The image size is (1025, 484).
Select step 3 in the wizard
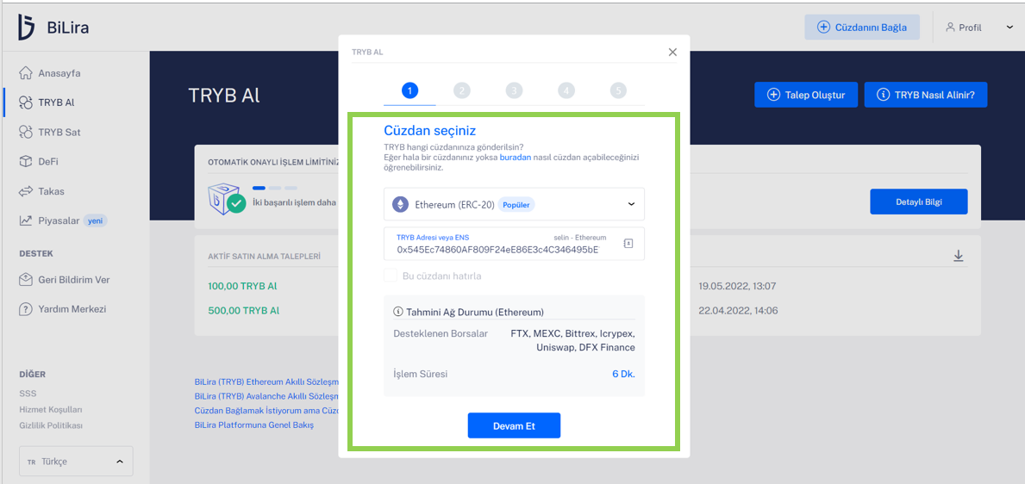514,90
